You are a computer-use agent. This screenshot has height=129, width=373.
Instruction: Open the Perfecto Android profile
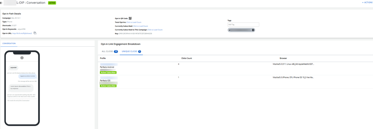[x=105, y=67]
